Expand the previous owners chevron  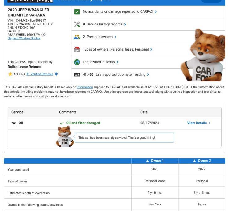click(115, 37)
